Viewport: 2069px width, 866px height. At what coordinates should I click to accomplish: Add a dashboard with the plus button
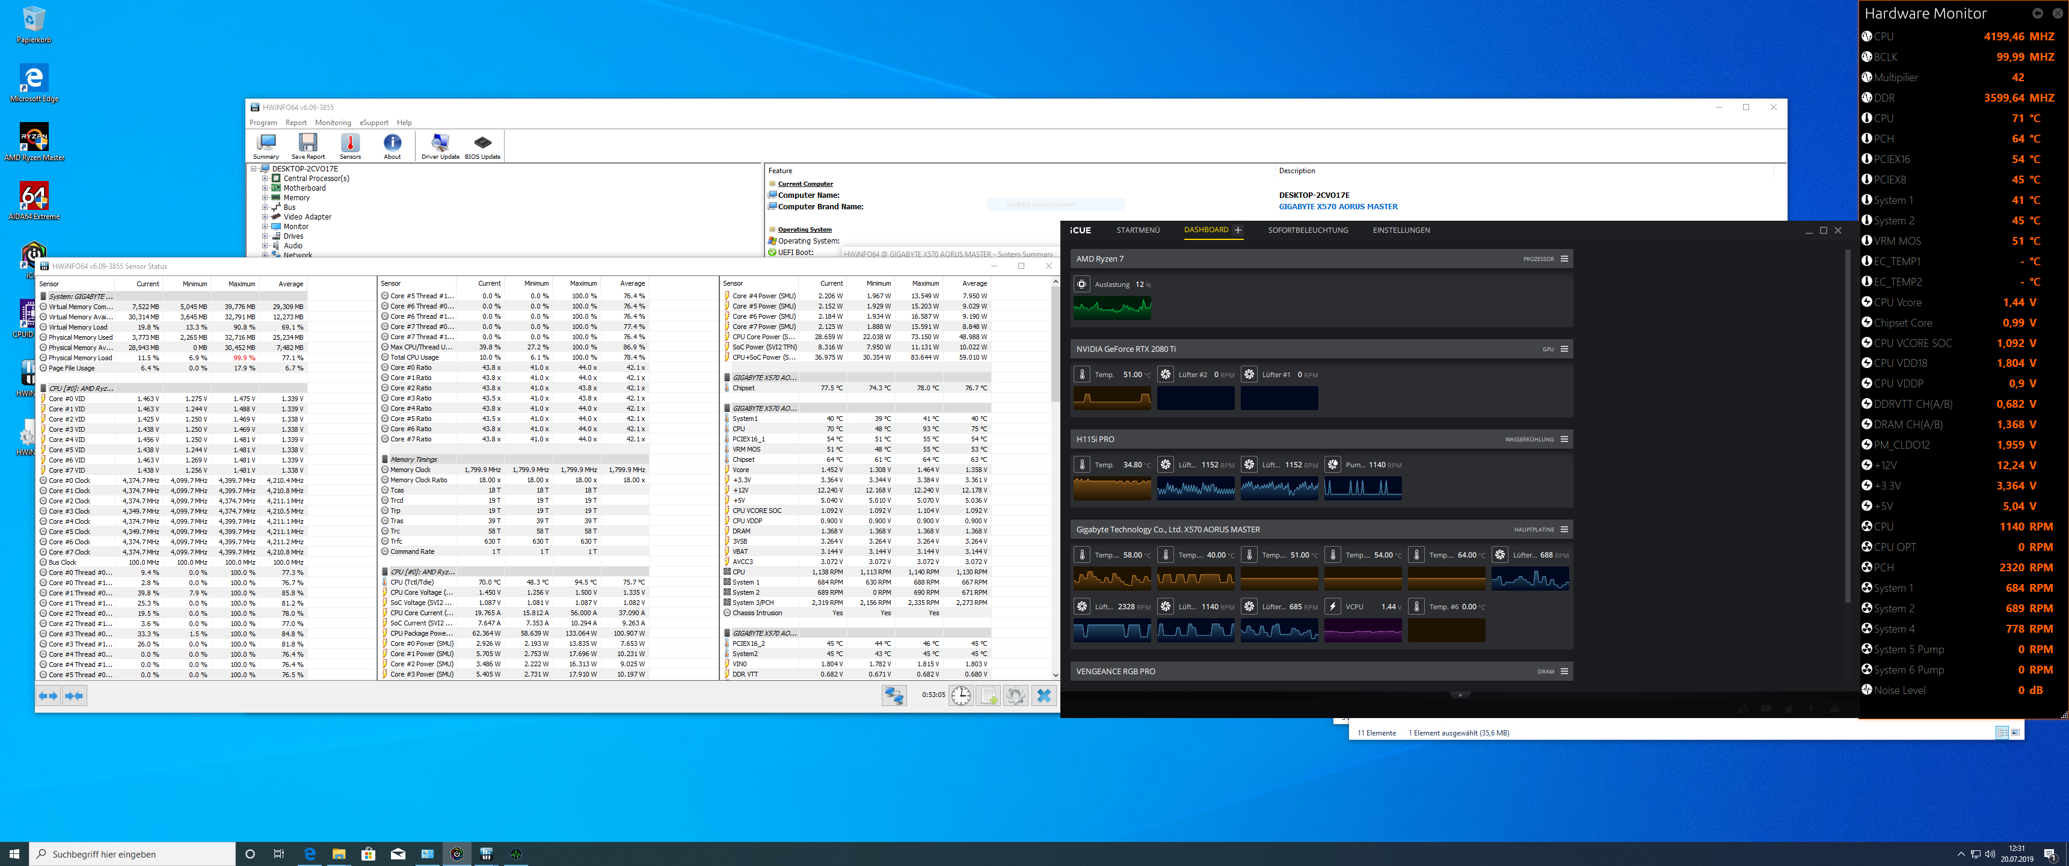pyautogui.click(x=1238, y=230)
